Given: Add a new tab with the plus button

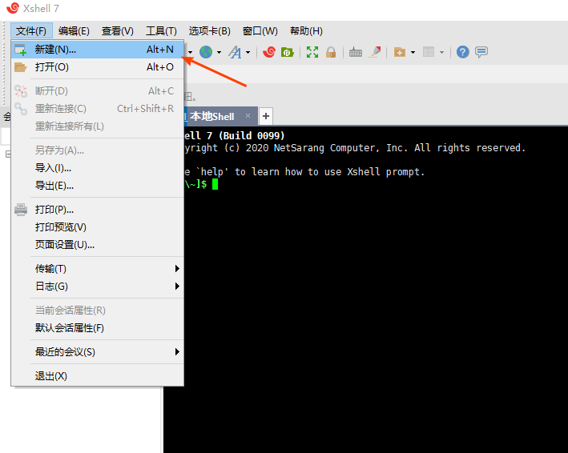Looking at the screenshot, I should click(266, 116).
